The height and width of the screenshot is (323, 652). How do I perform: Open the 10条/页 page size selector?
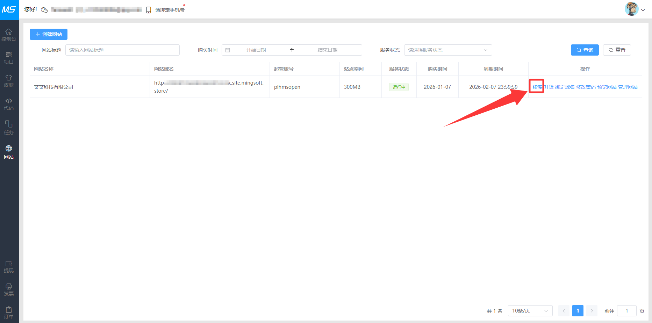(x=530, y=311)
